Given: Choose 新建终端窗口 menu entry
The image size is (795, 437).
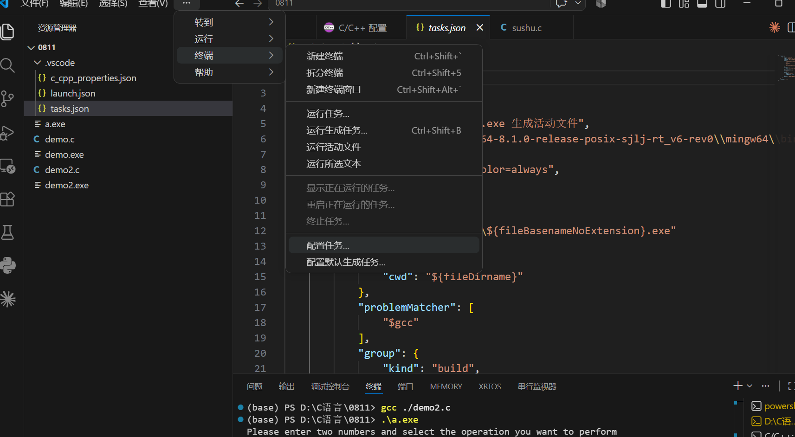Looking at the screenshot, I should click(384, 90).
